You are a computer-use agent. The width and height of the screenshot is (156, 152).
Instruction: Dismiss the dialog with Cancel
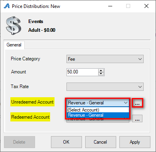(x=100, y=142)
